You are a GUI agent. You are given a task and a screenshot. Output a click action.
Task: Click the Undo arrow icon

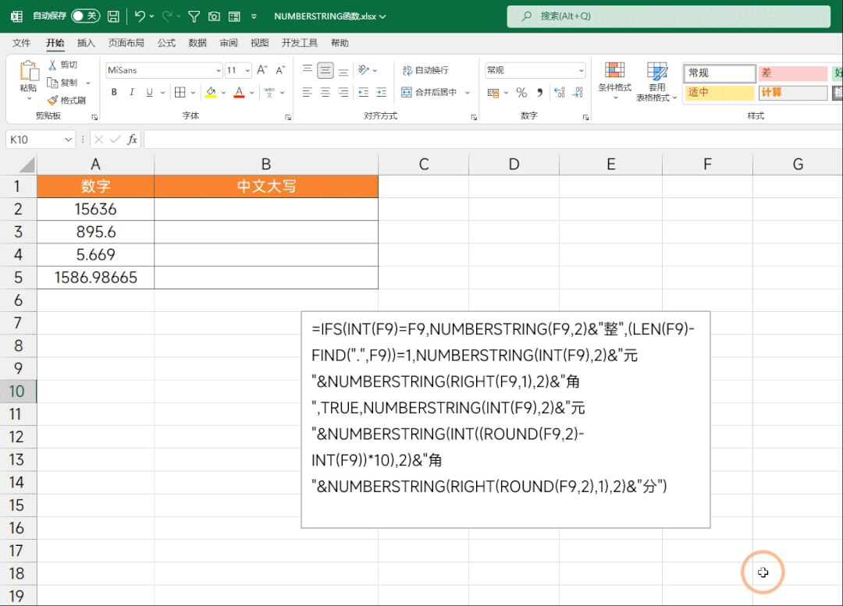(140, 16)
